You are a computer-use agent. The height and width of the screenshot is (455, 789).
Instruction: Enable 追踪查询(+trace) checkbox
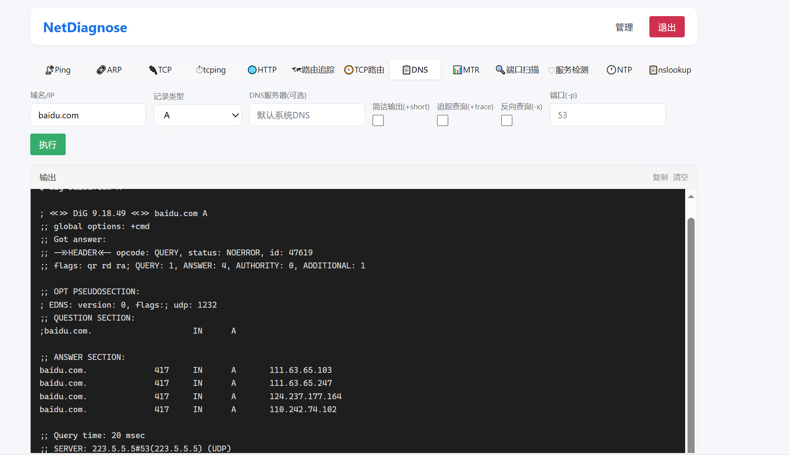(x=442, y=121)
